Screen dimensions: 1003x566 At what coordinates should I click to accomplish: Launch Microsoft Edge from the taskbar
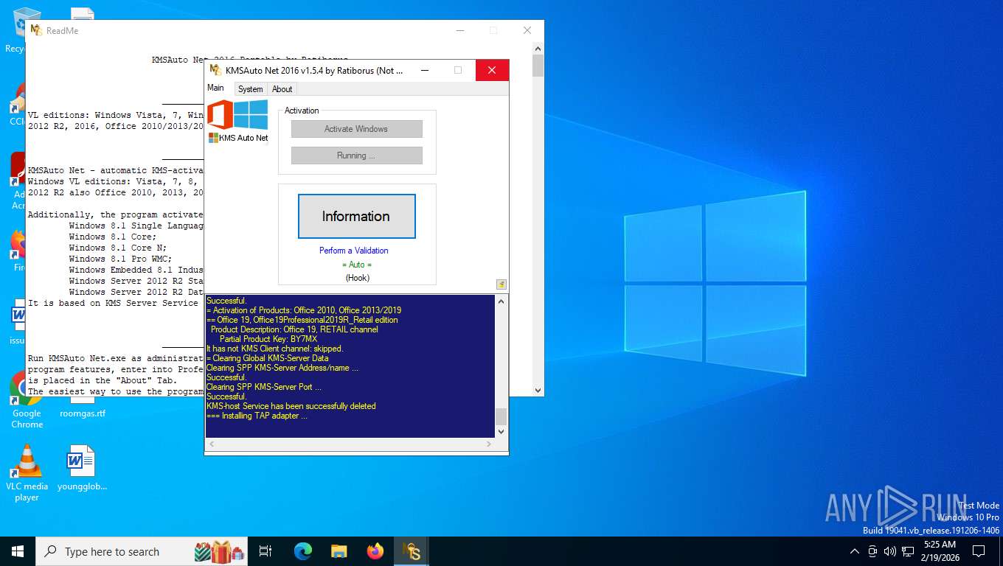tap(303, 551)
